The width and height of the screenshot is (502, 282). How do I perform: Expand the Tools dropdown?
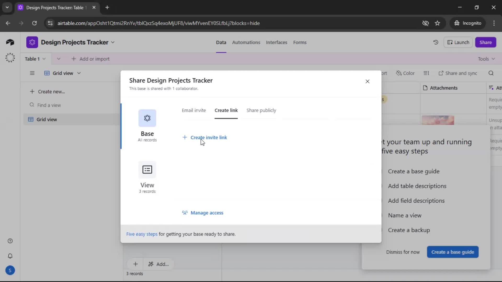(486, 59)
